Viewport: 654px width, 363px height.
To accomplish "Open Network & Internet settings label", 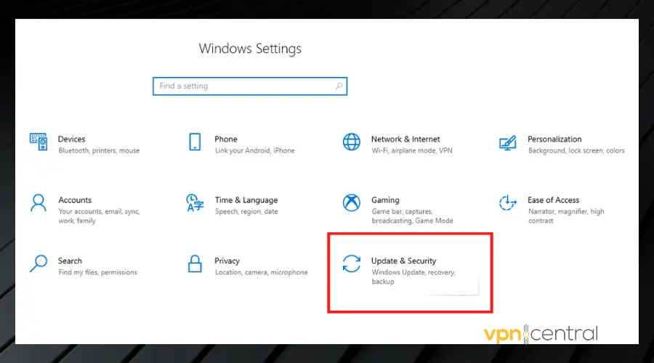I will [405, 139].
